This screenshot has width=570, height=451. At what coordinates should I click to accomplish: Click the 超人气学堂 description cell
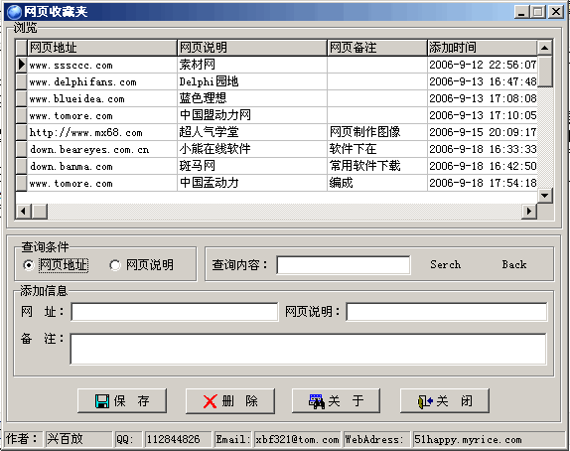tap(252, 132)
